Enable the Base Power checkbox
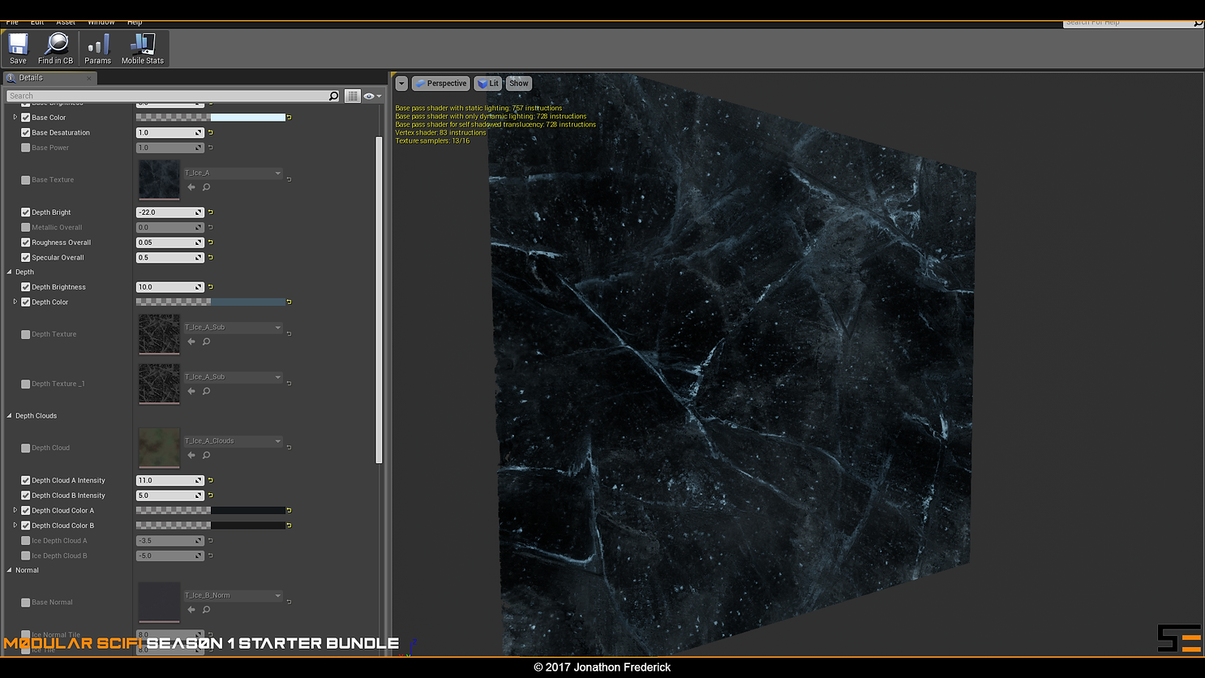 tap(25, 148)
